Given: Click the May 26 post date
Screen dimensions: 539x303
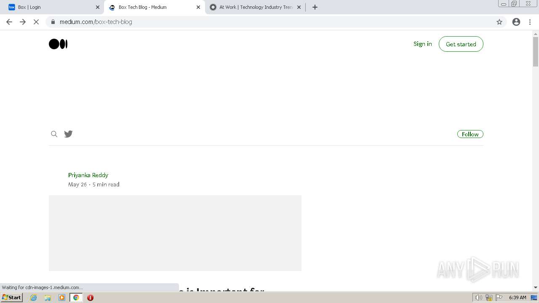Looking at the screenshot, I should tap(77, 184).
